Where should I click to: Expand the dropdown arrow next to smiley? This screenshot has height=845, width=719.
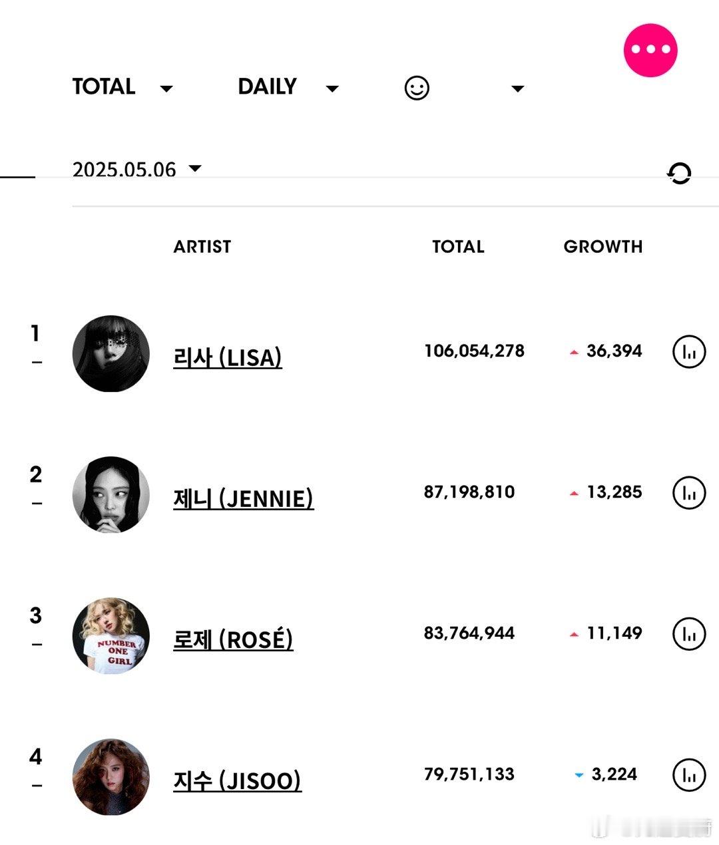tap(517, 88)
